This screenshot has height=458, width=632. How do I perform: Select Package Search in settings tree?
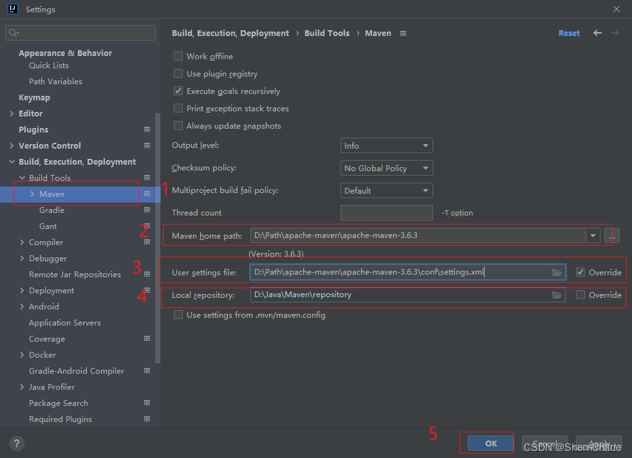point(59,403)
